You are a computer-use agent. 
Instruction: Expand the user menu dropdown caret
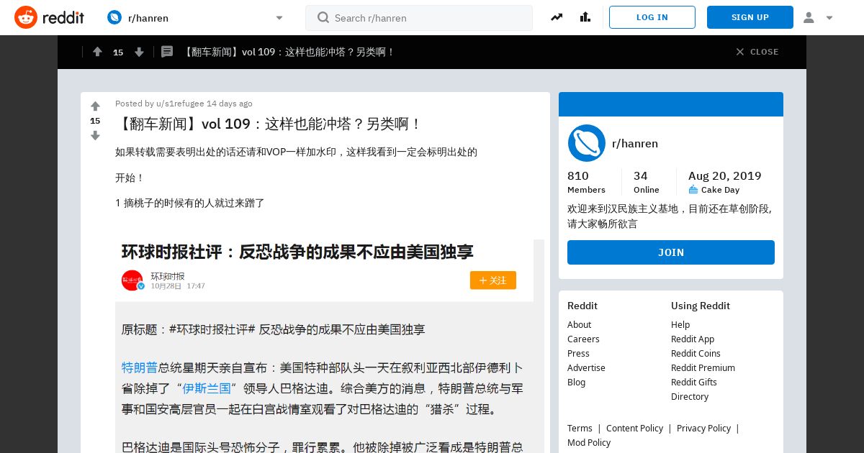point(829,18)
